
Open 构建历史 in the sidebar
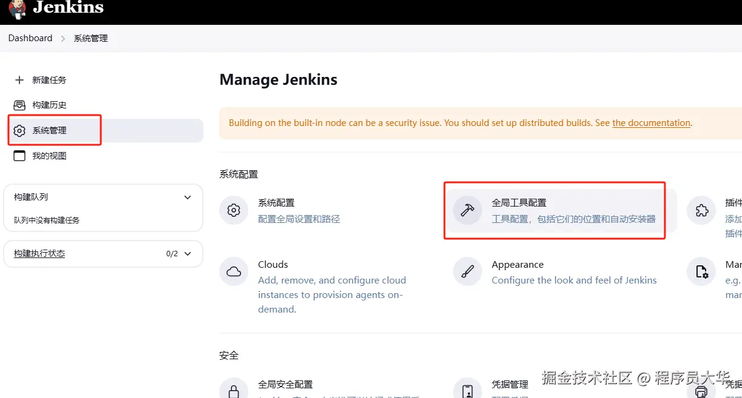coord(49,105)
